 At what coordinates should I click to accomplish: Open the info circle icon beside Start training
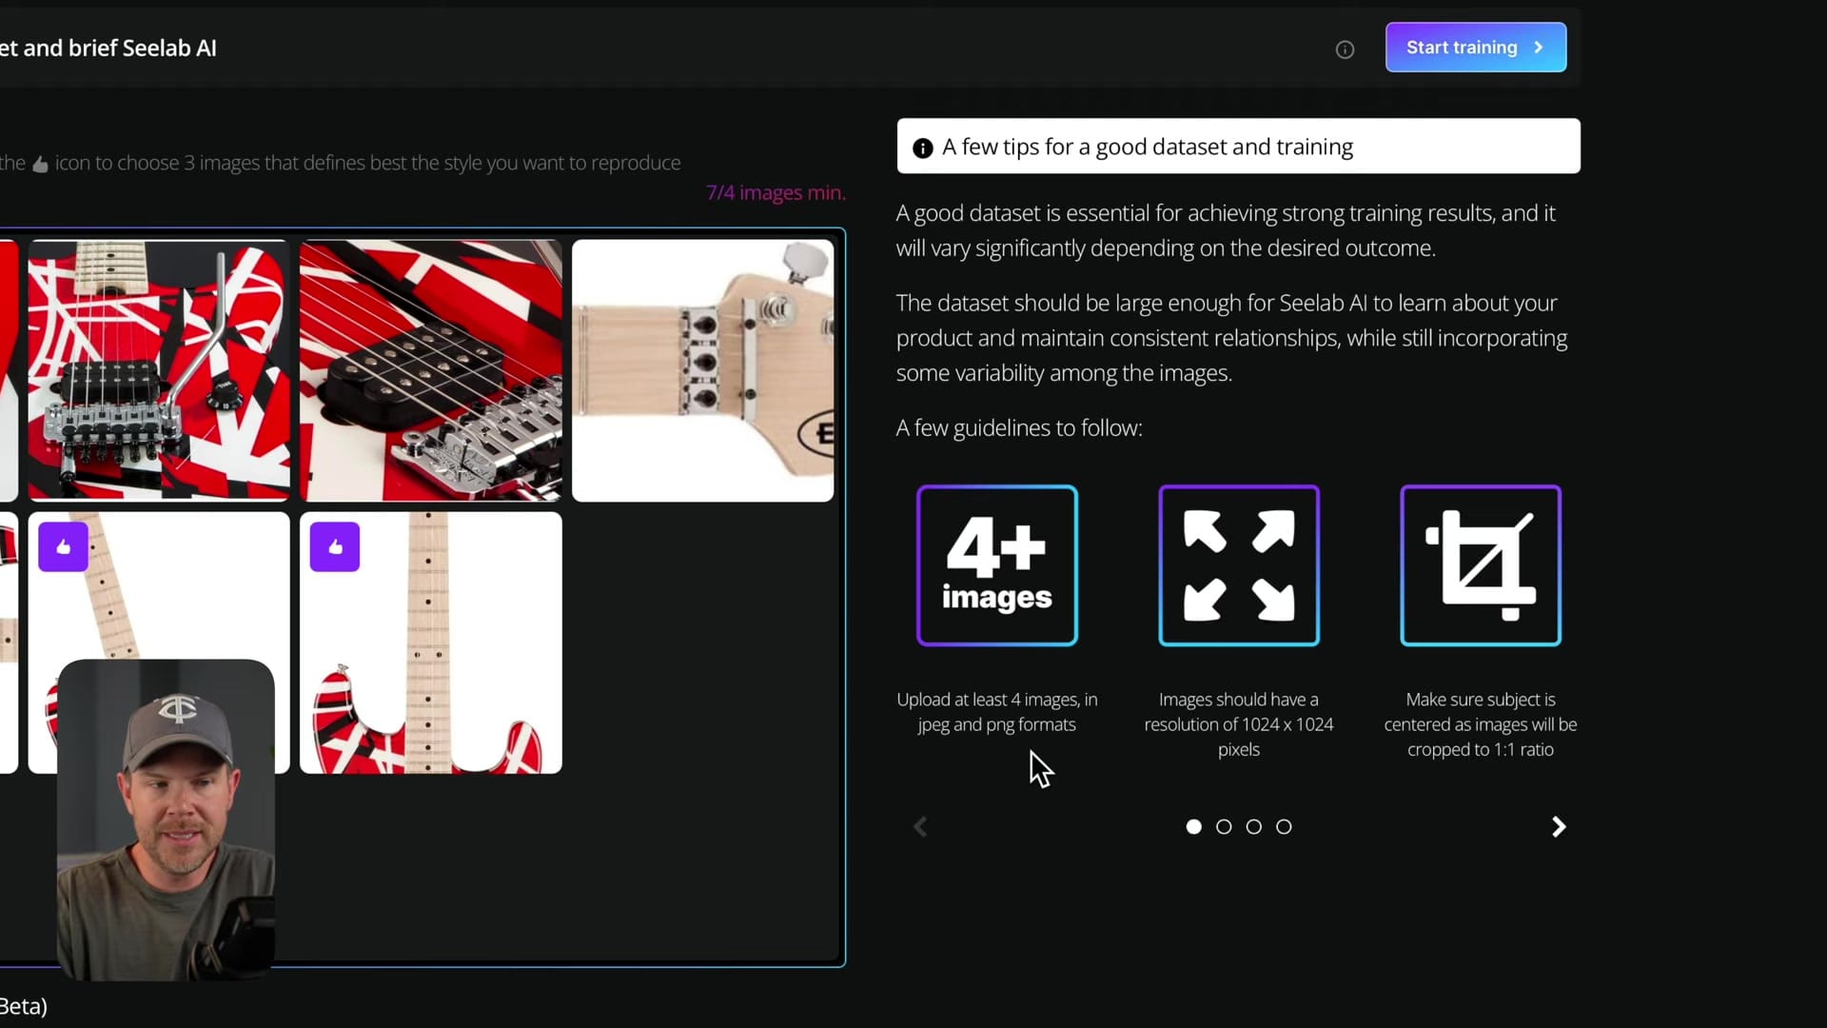[x=1345, y=49]
